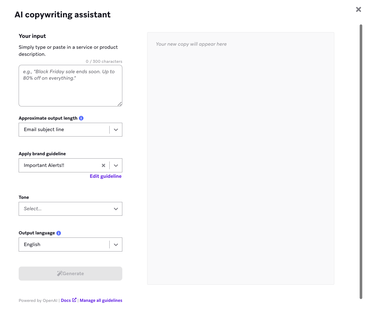Click the Edit guideline link
This screenshot has height=312, width=369.
(106, 176)
